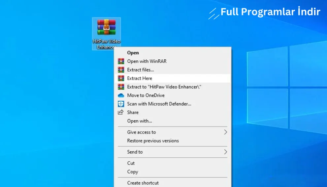This screenshot has width=327, height=187.
Task: Choose Open with... entry
Action: tap(173, 121)
